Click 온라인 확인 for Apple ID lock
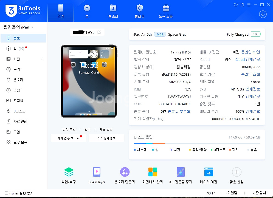Image resolution: width=273 pixels, height=198 pixels. point(251,52)
